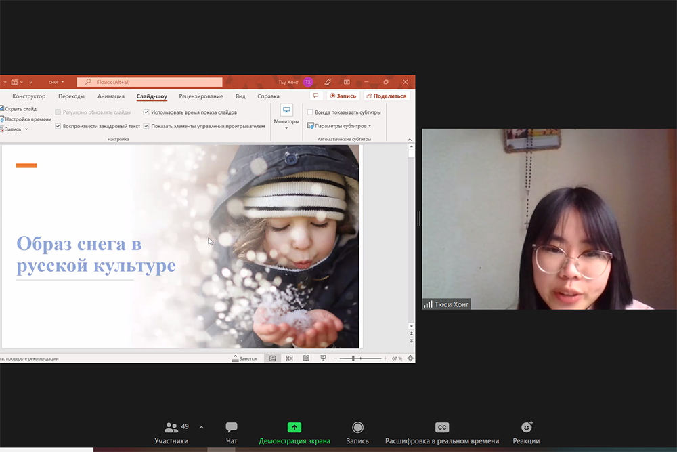
Task: Click the Поделиться share button
Action: tap(387, 96)
